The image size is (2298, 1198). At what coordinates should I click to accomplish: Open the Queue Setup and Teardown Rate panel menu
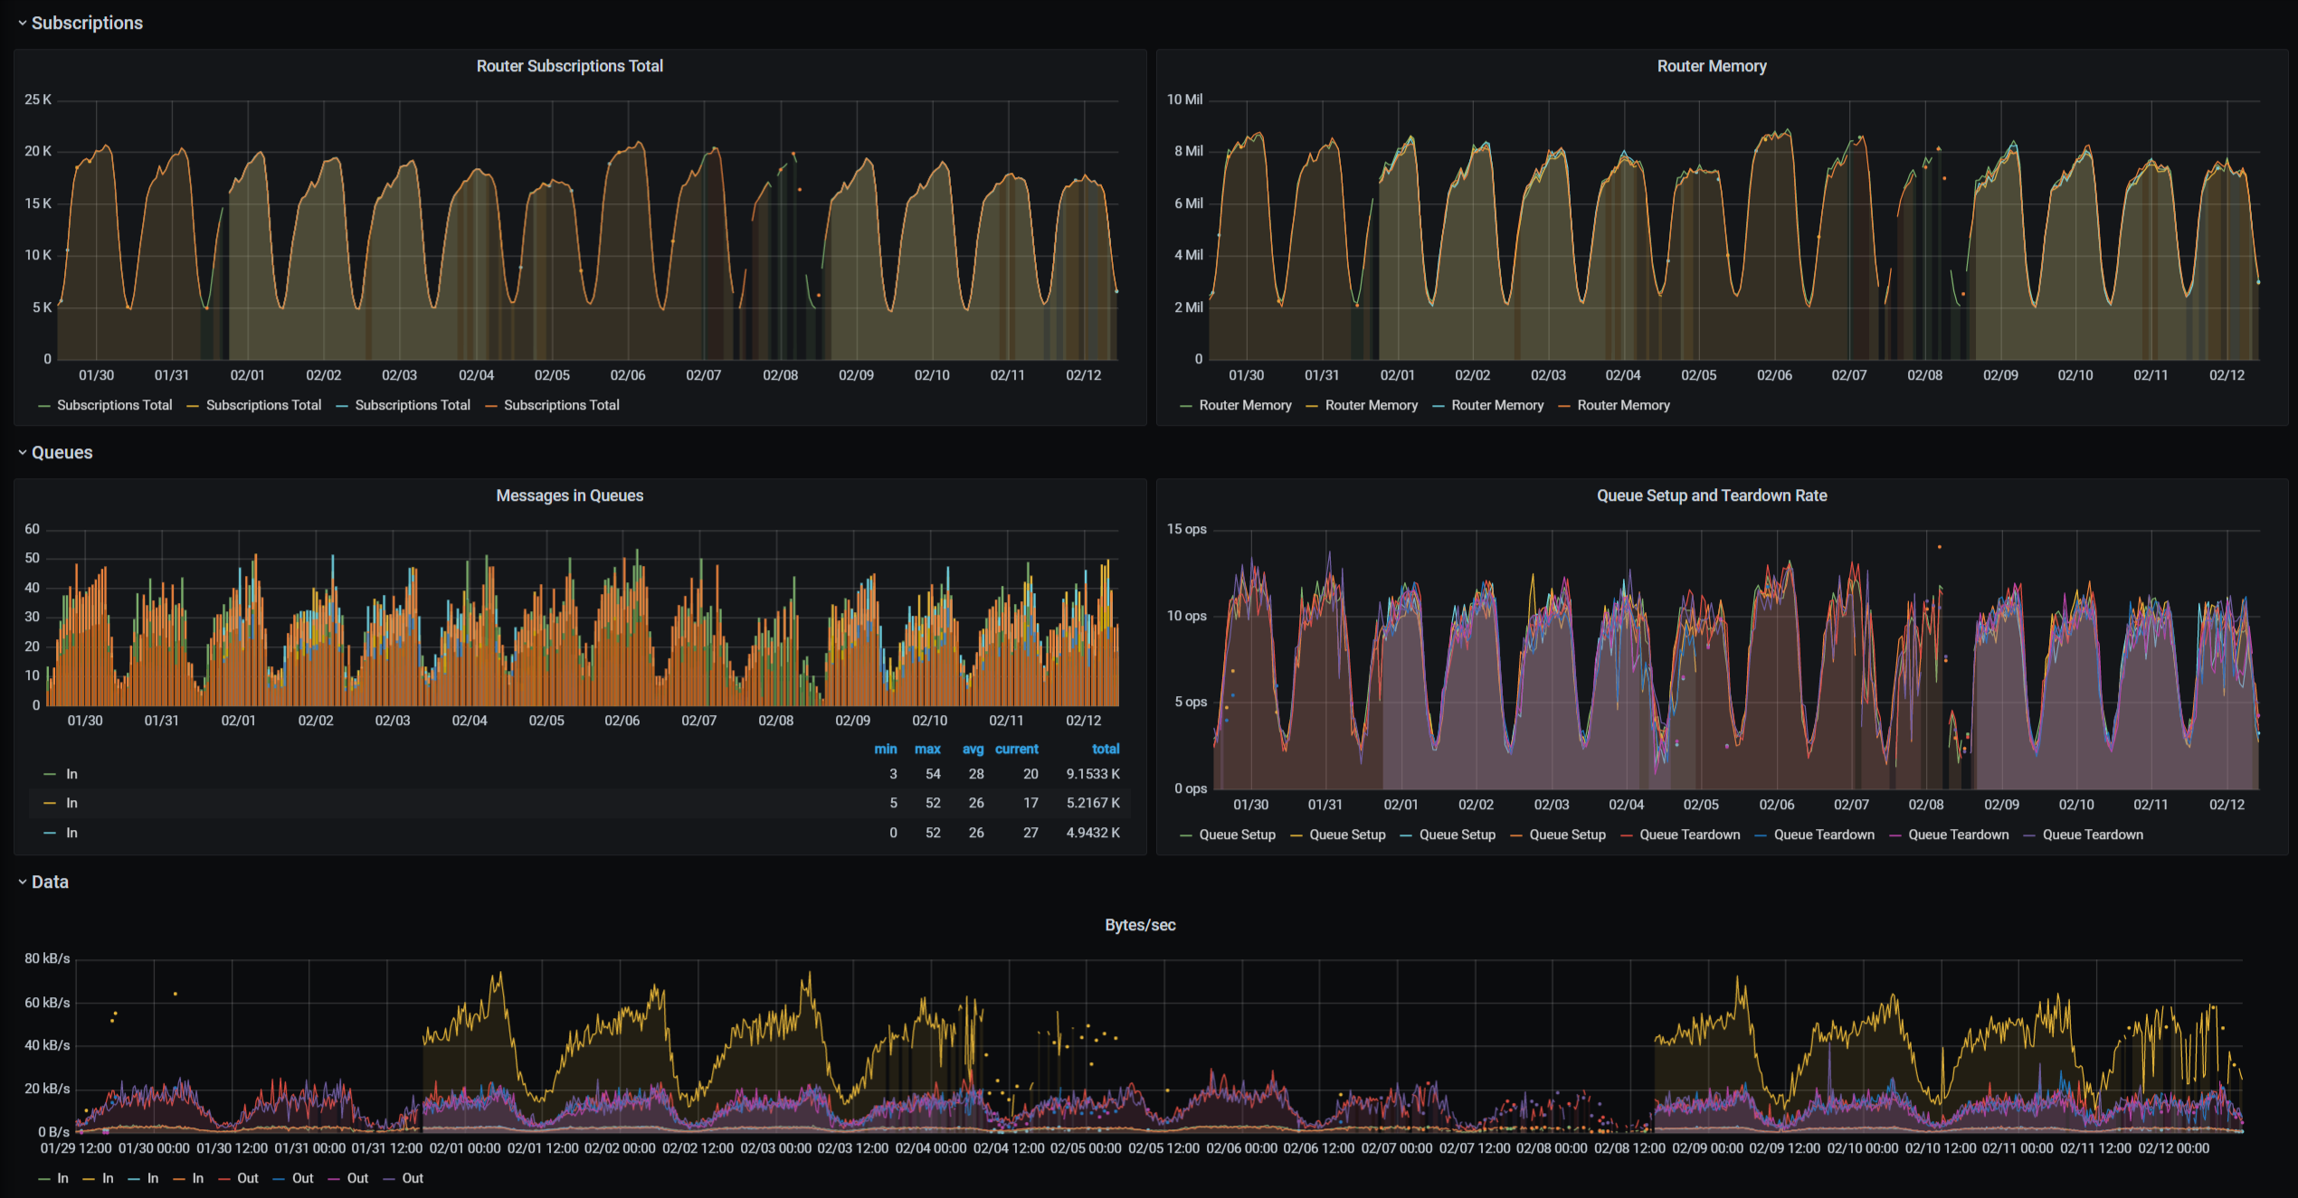click(x=1711, y=495)
